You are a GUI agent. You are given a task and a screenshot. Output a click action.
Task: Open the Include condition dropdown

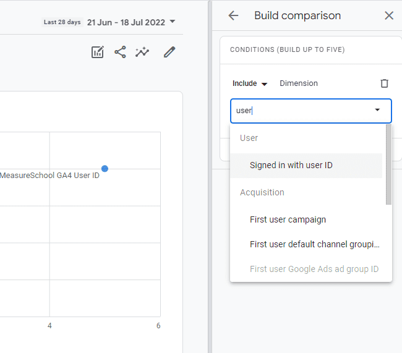(x=250, y=83)
